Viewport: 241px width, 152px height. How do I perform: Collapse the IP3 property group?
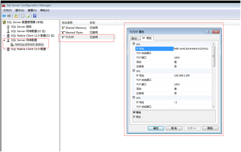[x=134, y=98]
